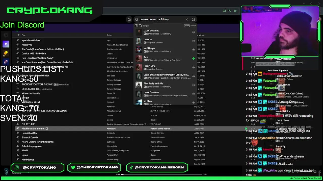Open album link 'Hearts Of Fire'

[x=156, y=142]
